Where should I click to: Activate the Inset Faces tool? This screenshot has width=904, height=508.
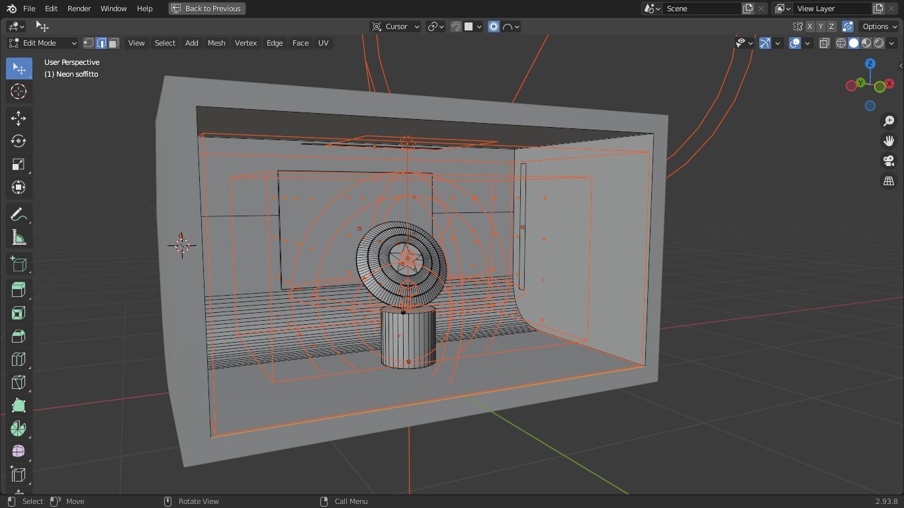point(19,313)
